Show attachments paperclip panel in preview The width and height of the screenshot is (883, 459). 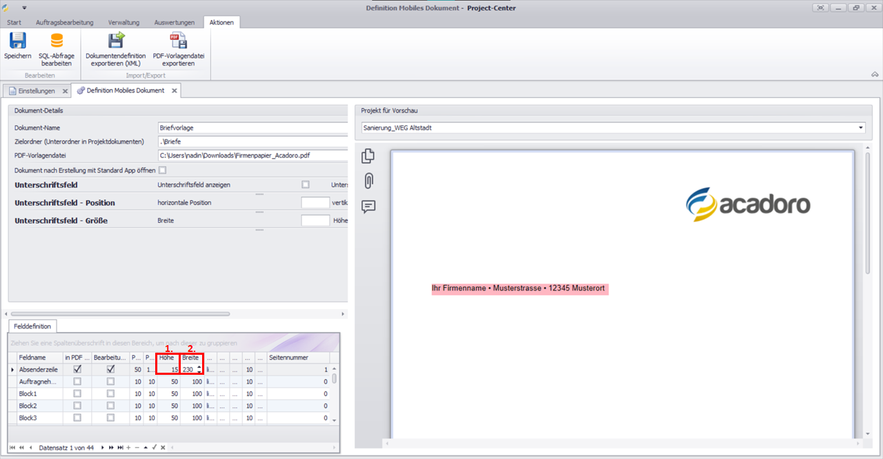[x=368, y=181]
